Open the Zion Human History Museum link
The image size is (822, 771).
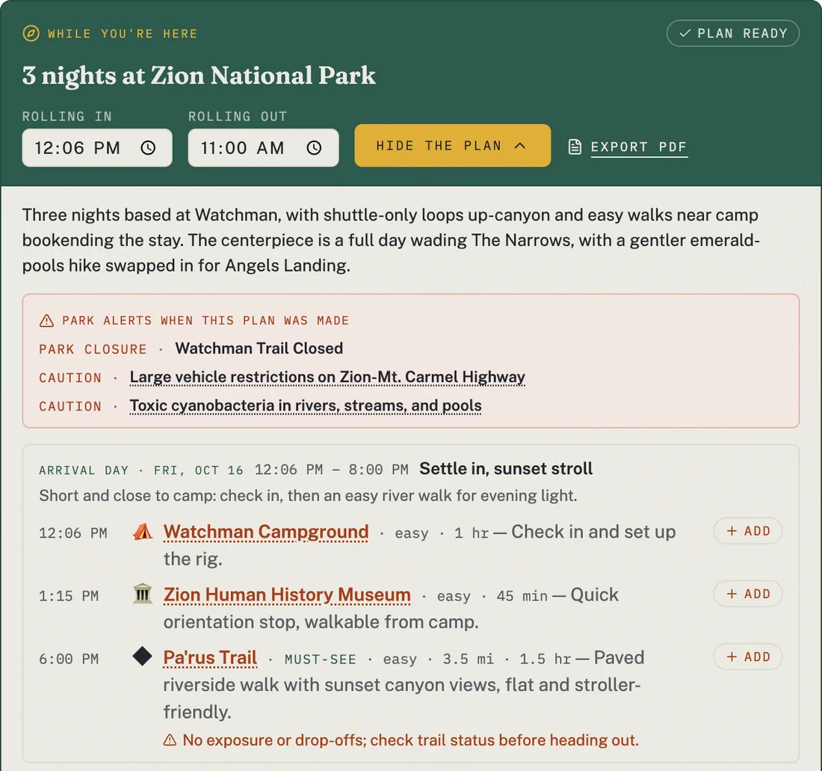tap(287, 595)
